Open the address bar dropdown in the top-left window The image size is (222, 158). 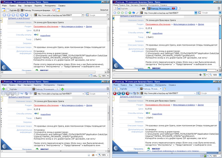coord(83,15)
